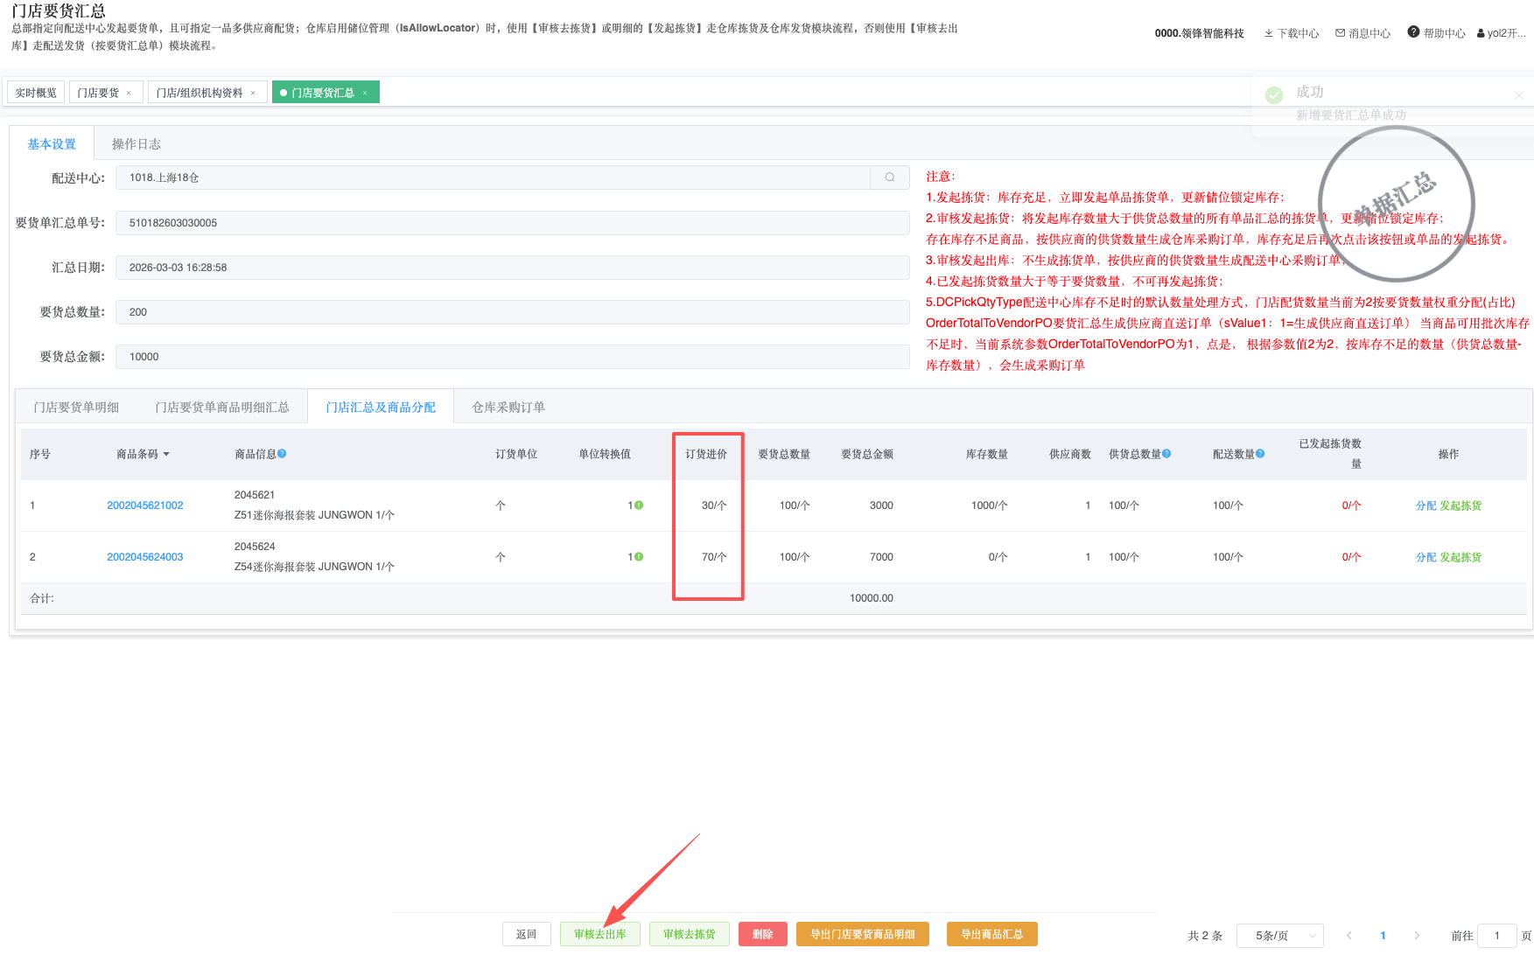Close the 门店/组织机构资料 page tab
Screen dimensions: 1534x962
253,93
